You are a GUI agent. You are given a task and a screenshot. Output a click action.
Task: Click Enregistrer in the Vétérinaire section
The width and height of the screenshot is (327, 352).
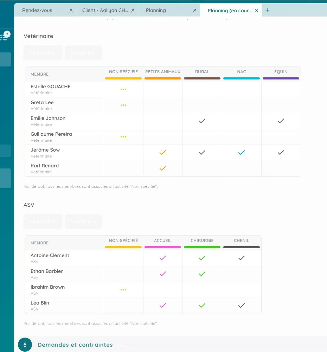coord(83,52)
